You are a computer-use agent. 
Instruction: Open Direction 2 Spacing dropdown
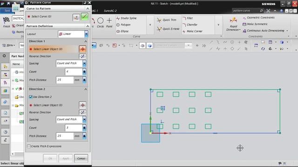pyautogui.click(x=84, y=119)
